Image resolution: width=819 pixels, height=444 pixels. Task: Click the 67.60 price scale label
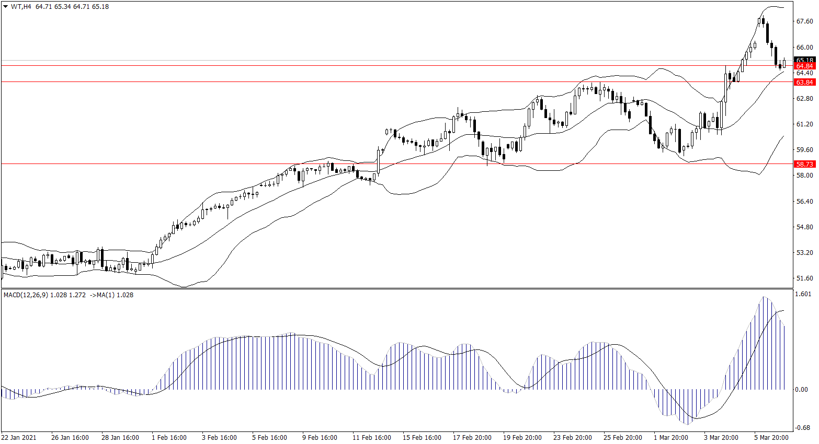click(x=804, y=21)
